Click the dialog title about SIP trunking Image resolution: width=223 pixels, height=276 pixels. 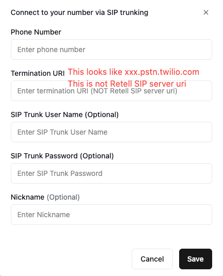[79, 12]
